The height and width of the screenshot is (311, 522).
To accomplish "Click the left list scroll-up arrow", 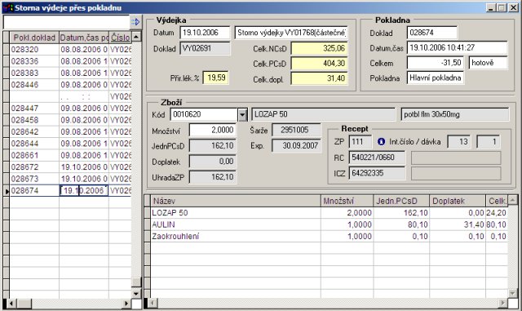I will pyautogui.click(x=136, y=37).
